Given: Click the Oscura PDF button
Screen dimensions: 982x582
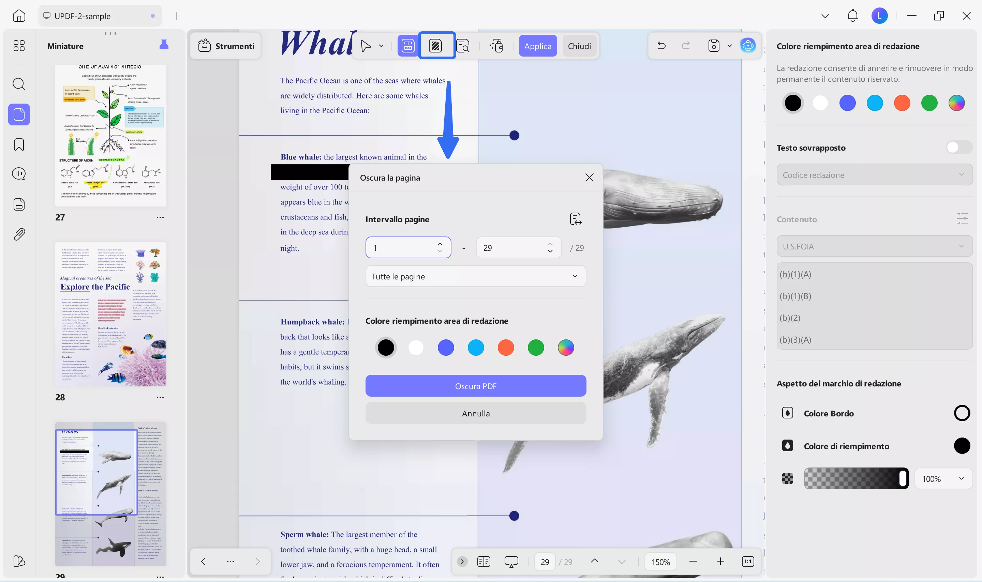Looking at the screenshot, I should pyautogui.click(x=476, y=386).
